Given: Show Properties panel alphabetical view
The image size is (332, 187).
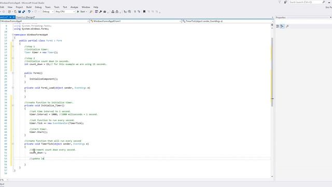Looking at the screenshot, I should click(x=282, y=26).
